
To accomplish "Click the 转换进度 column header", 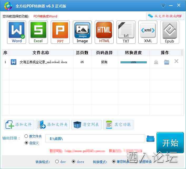I will (x=133, y=53).
